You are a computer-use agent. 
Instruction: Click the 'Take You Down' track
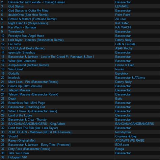point(19,153)
